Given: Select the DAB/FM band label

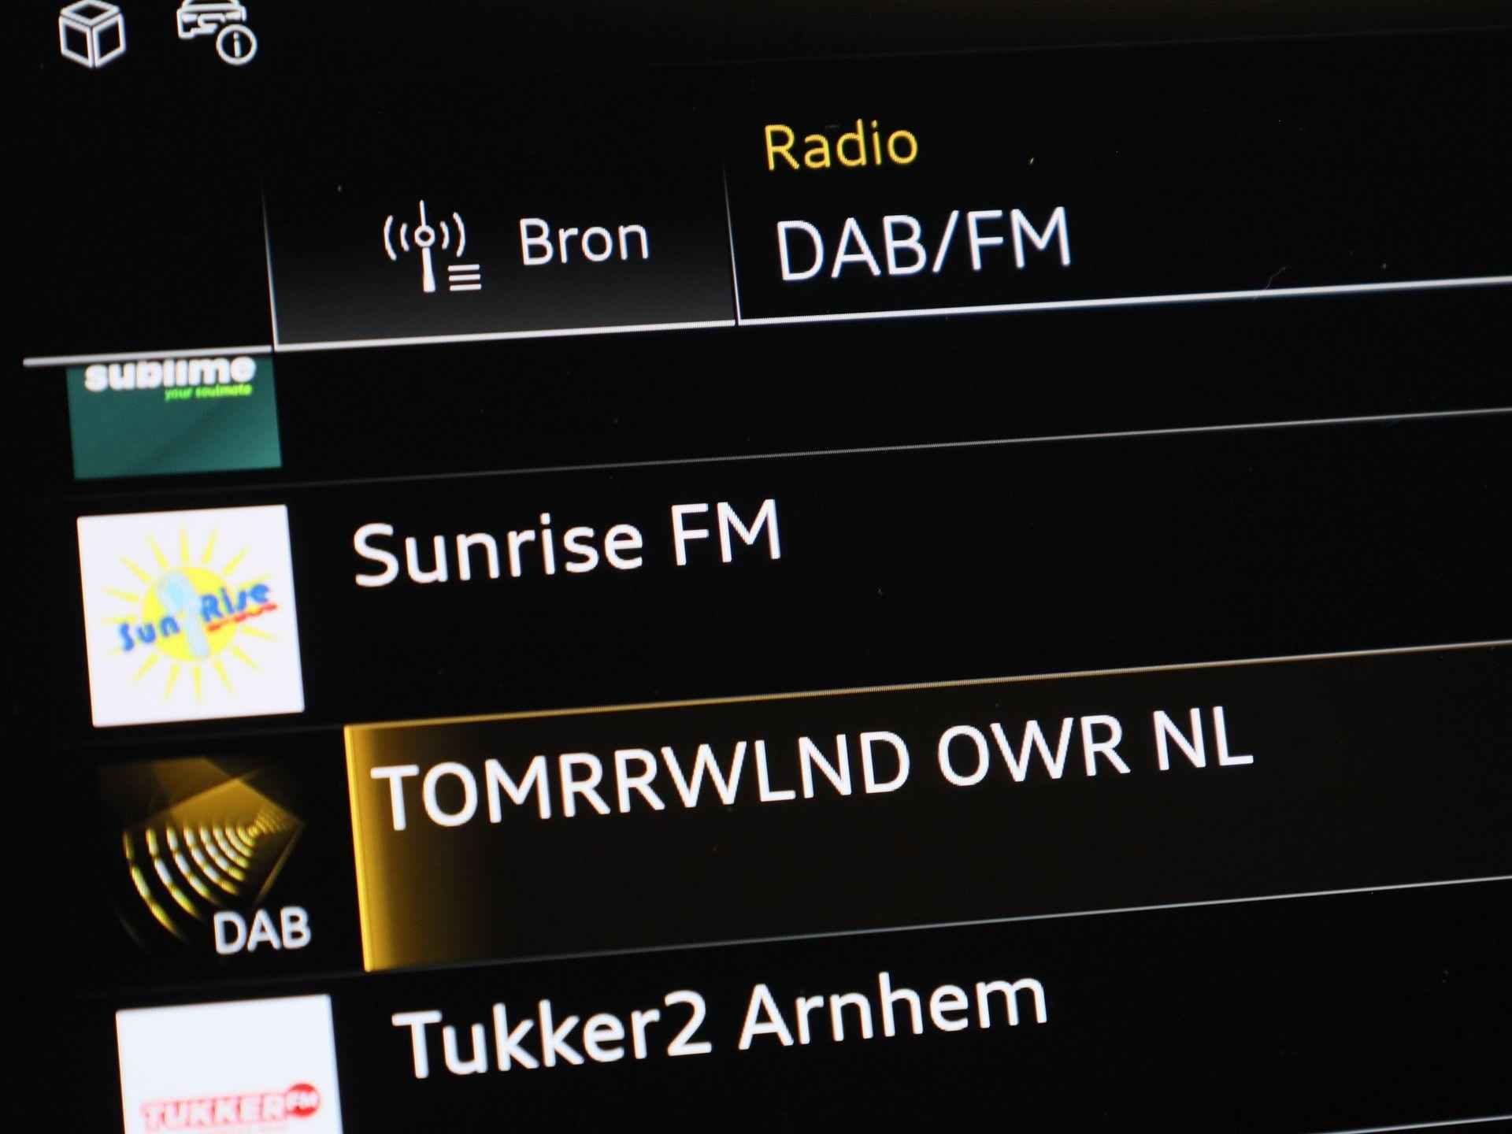Looking at the screenshot, I should click(922, 243).
